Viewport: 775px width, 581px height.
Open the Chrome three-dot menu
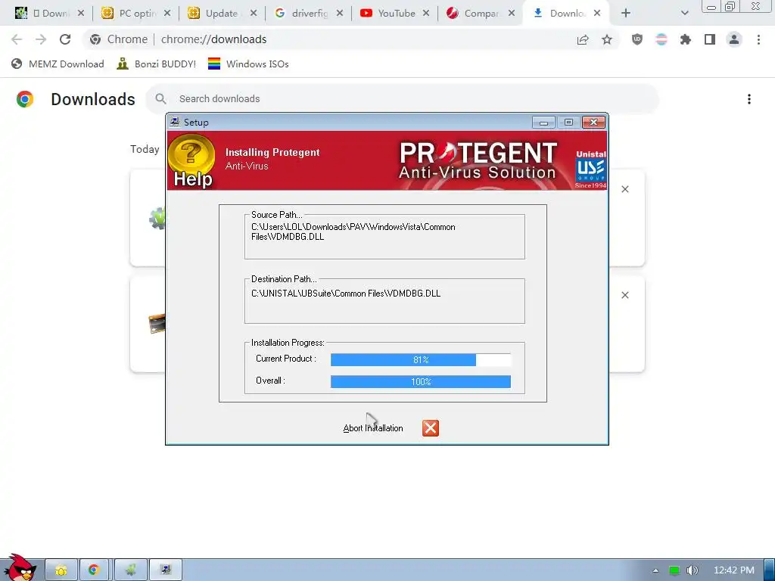pyautogui.click(x=758, y=39)
